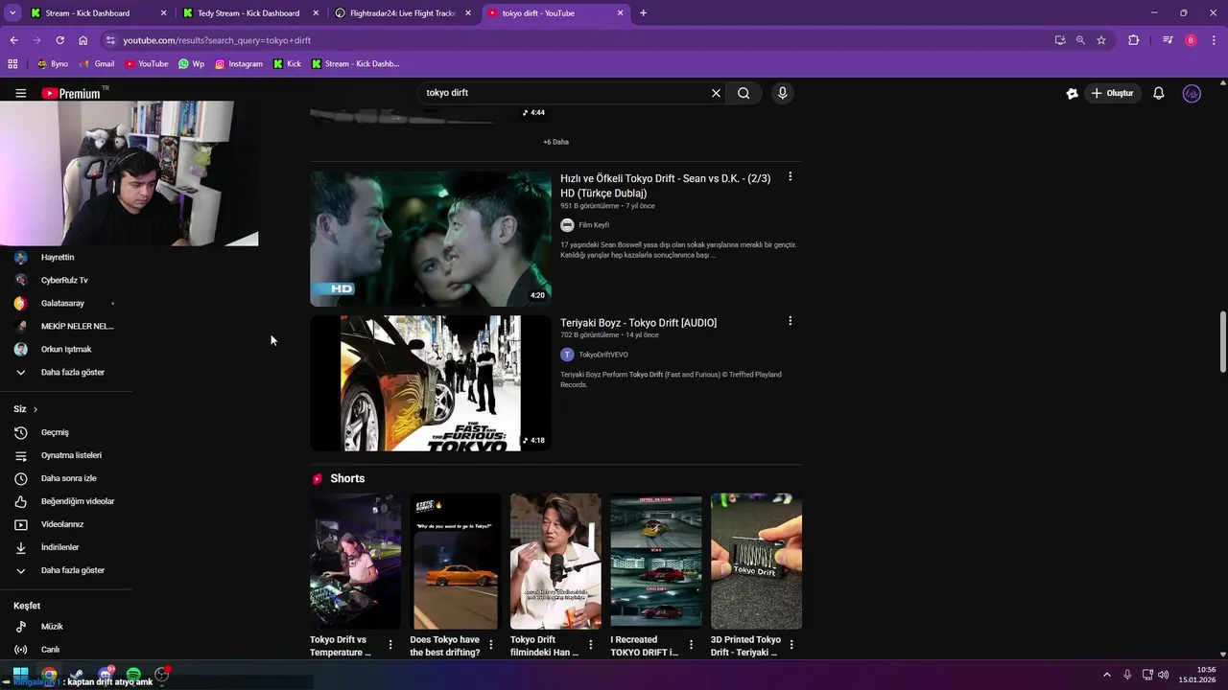Image resolution: width=1228 pixels, height=690 pixels.
Task: Click the magnifier search button
Action: pos(744,93)
